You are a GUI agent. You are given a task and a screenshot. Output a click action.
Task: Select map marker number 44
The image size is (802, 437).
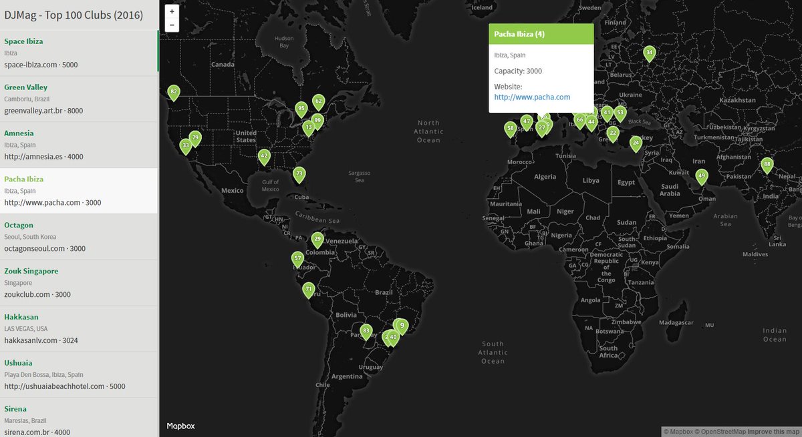591,123
